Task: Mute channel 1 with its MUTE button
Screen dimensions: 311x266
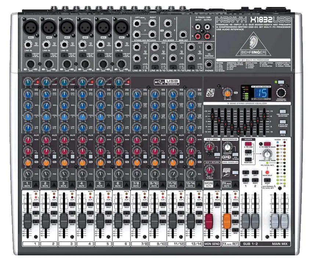Action: pos(36,185)
